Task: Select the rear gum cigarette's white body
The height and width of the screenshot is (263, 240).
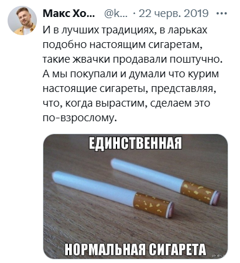Action: [x=148, y=175]
